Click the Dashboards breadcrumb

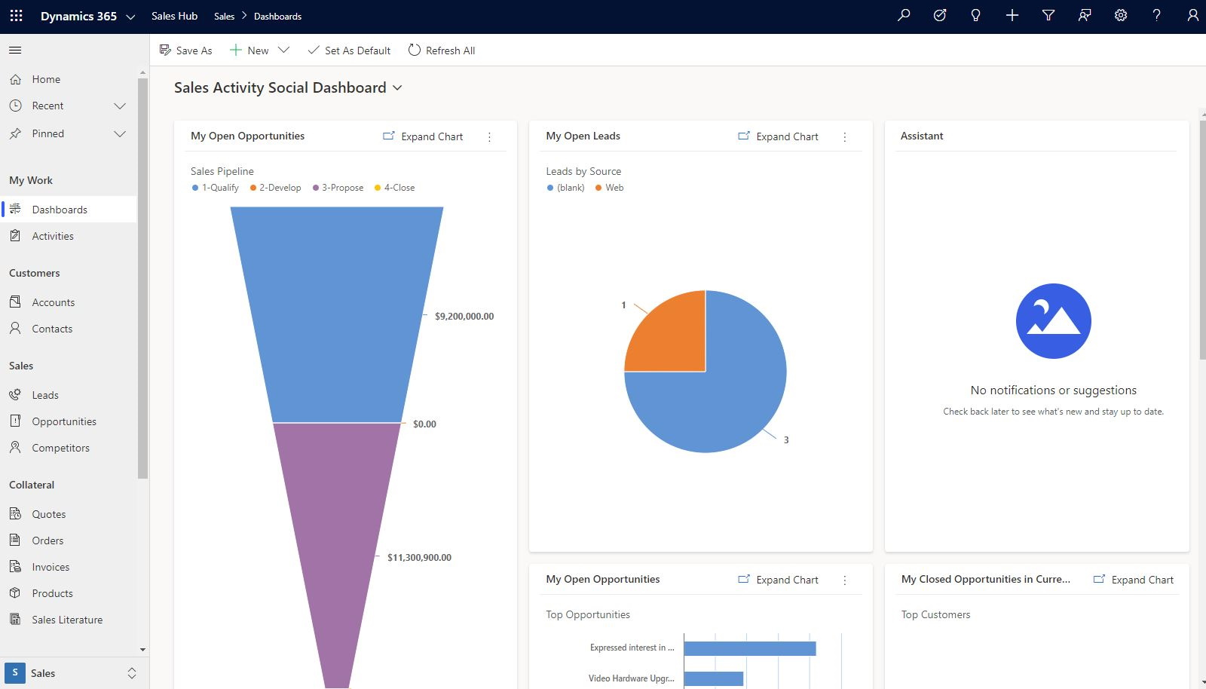[x=277, y=17]
